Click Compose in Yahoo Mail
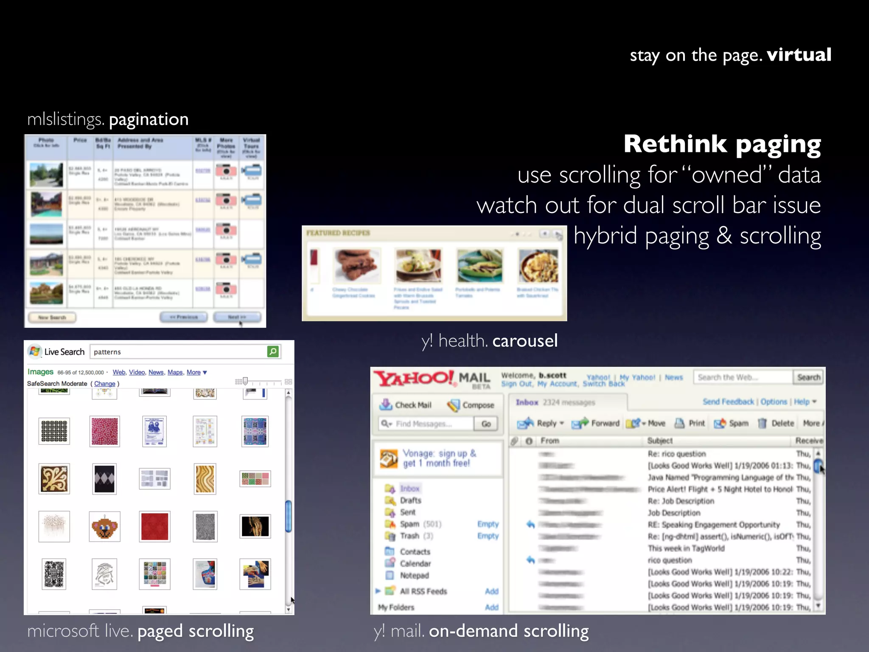The image size is (869, 652). (471, 405)
